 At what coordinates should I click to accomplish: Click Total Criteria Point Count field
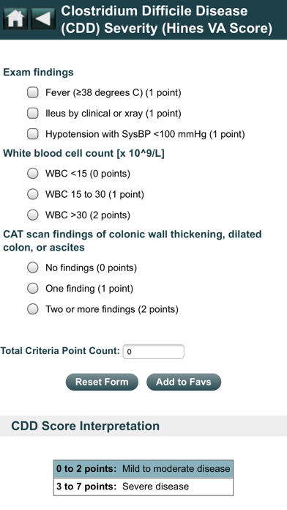(x=154, y=352)
